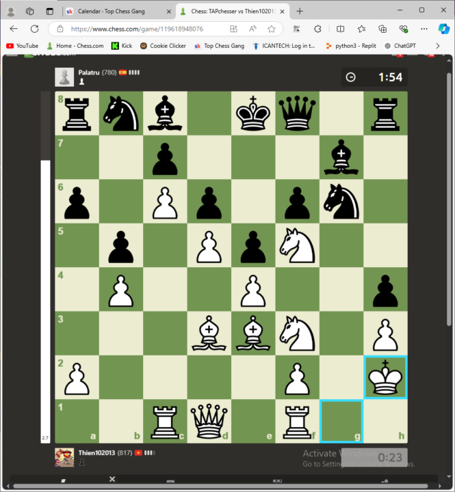This screenshot has width=455, height=492.
Task: Add this page to favorites with the star icon
Action: (272, 29)
